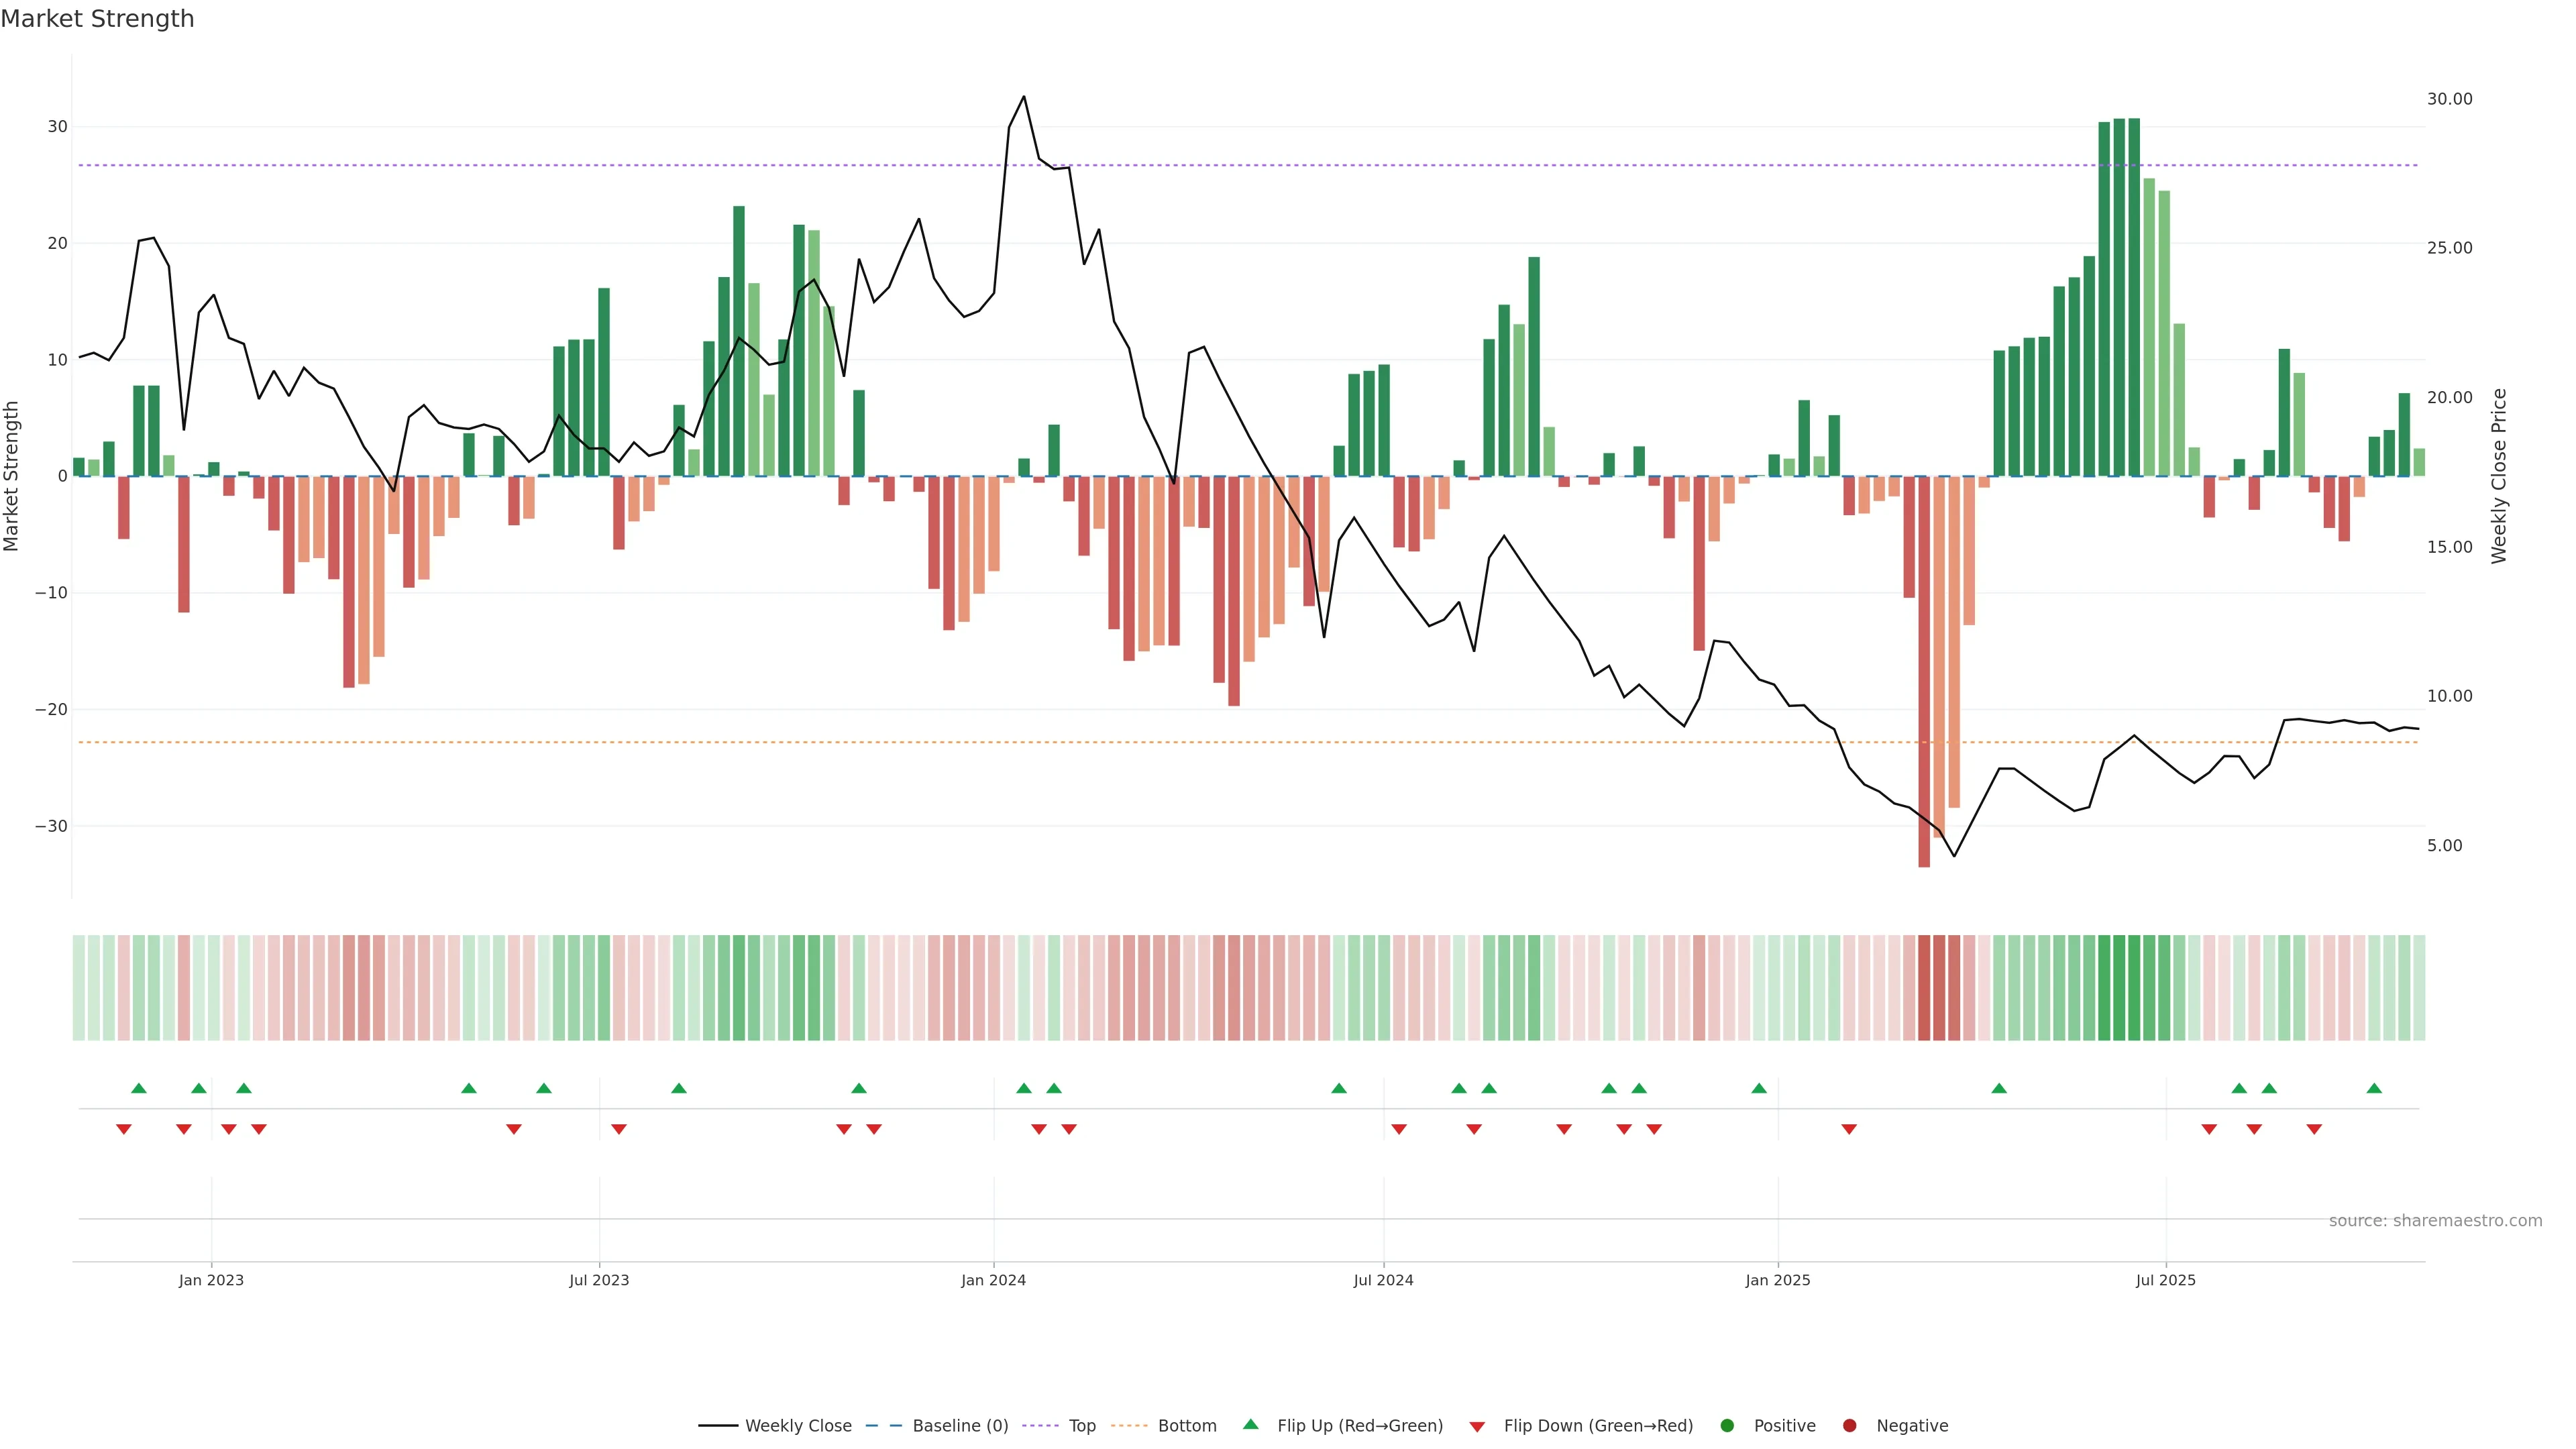The height and width of the screenshot is (1449, 2576).
Task: Click the Flip Up marker just before Jul 2024
Action: (1339, 1089)
